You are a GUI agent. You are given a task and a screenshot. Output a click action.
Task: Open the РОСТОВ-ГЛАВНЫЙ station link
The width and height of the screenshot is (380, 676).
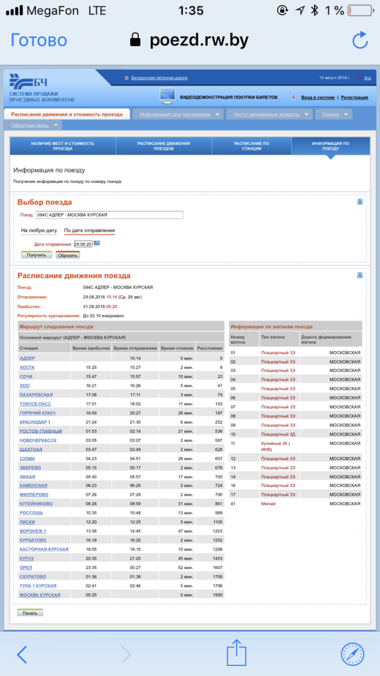(x=41, y=431)
